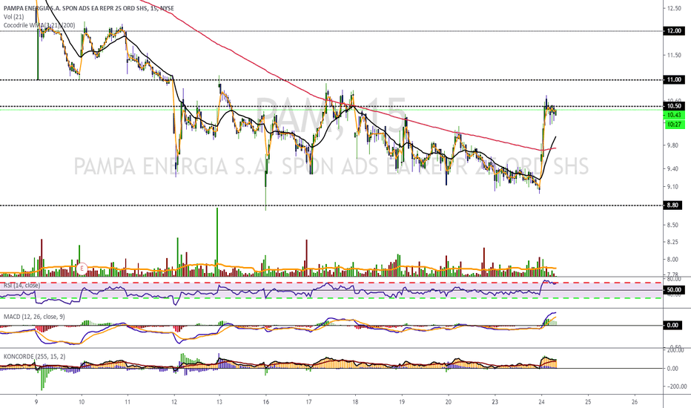The height and width of the screenshot is (408, 691).
Task: Click date 23 on the time axis
Action: (495, 402)
